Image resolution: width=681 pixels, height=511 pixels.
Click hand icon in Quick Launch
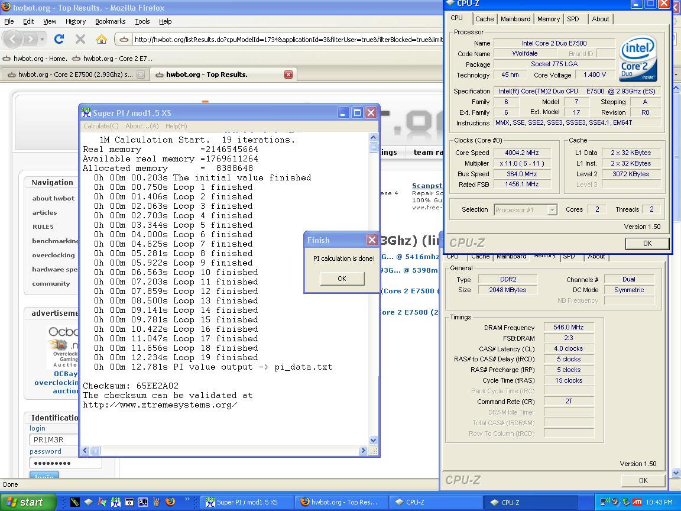(x=156, y=502)
